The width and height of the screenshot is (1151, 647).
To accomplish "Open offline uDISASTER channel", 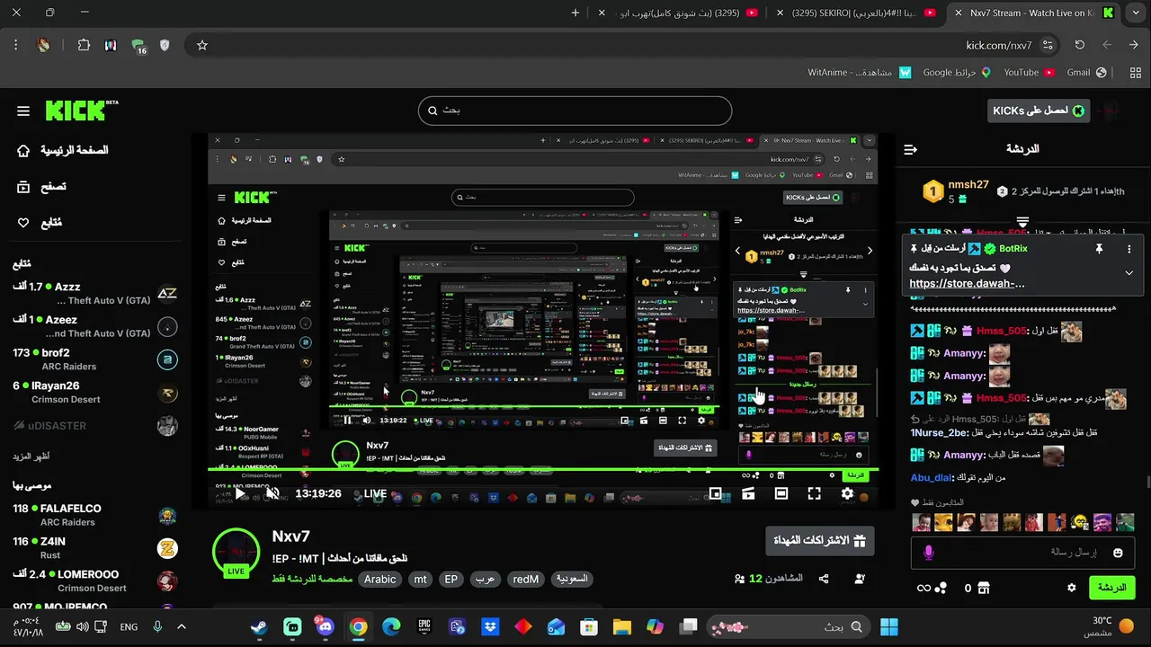I will (94, 426).
